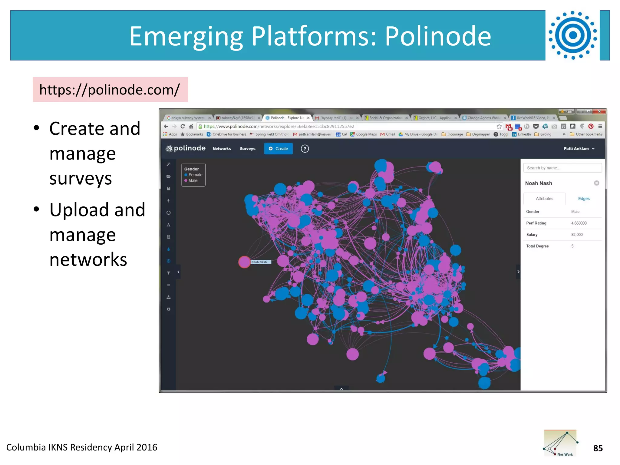This screenshot has height=465, width=620.
Task: Switch to the Attributes tab
Action: pos(545,199)
